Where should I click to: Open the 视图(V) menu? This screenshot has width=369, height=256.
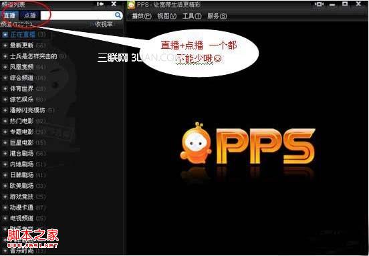click(x=167, y=16)
